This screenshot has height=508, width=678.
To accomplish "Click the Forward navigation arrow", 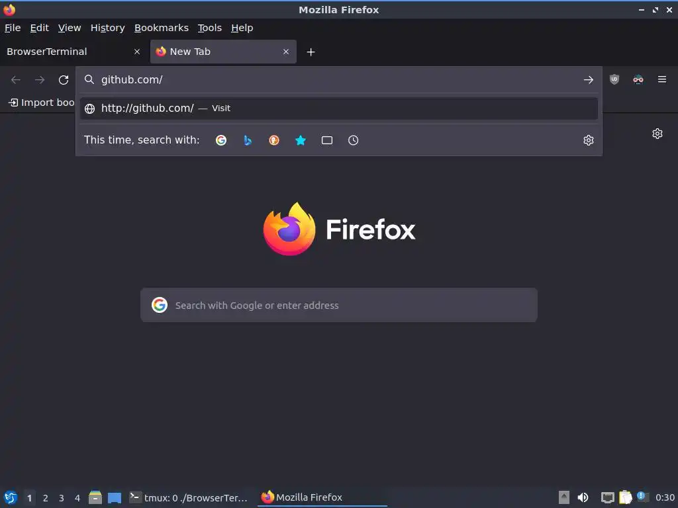I will (40, 80).
